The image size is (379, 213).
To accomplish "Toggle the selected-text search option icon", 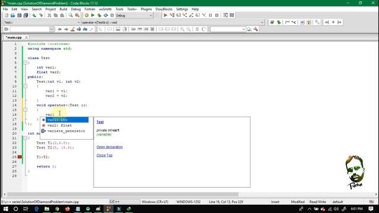I will tap(79, 29).
